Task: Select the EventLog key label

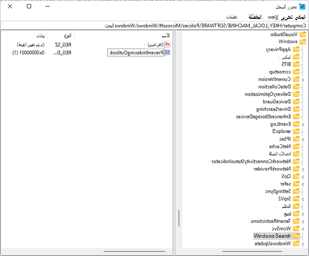Action: [x=281, y=124]
